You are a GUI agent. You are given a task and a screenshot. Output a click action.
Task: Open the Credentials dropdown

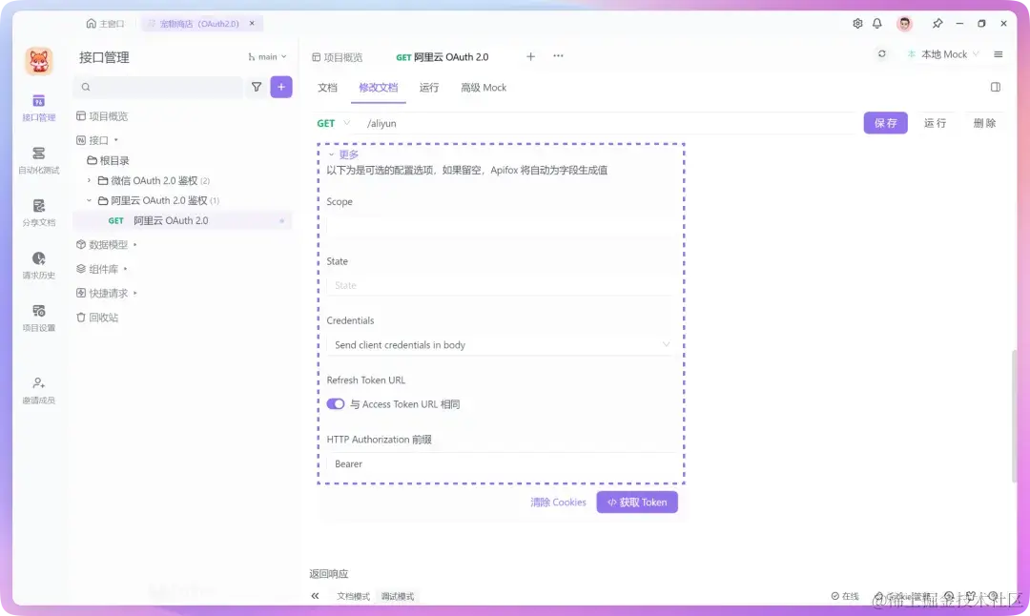(502, 345)
